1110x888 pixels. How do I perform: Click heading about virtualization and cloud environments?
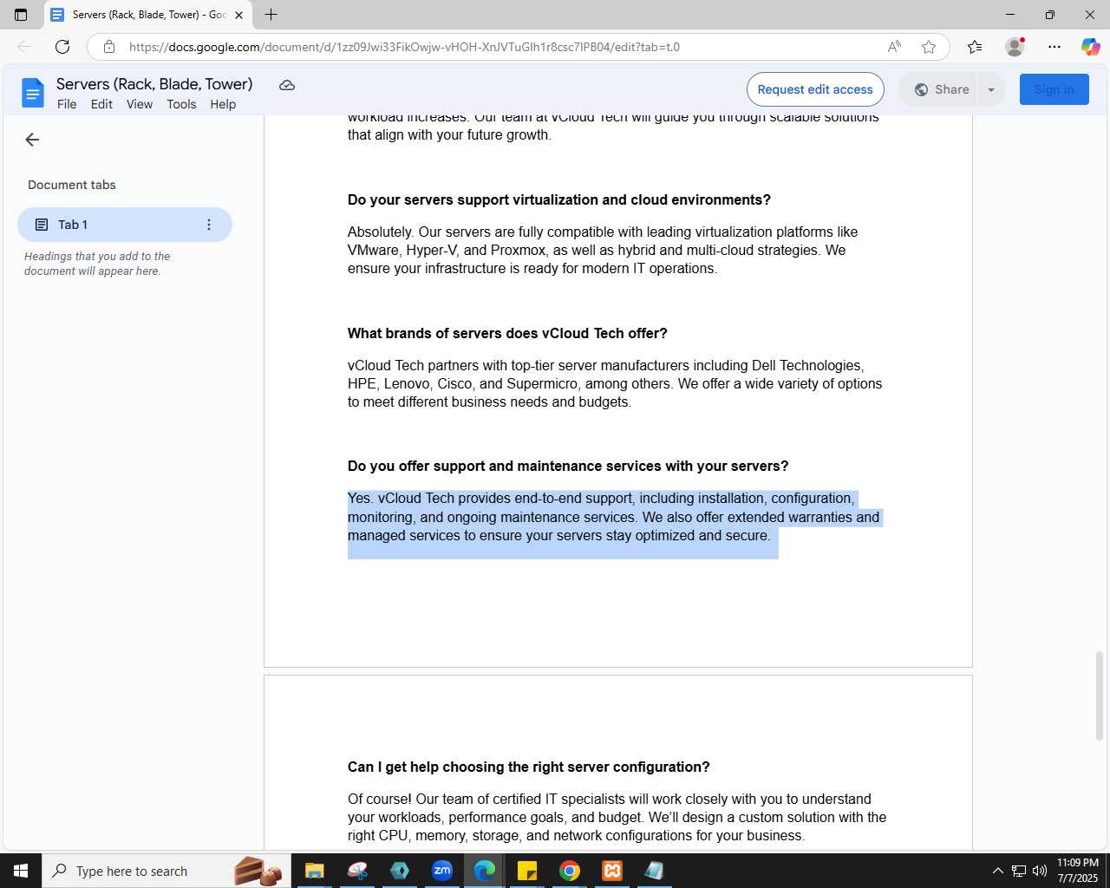pos(559,199)
